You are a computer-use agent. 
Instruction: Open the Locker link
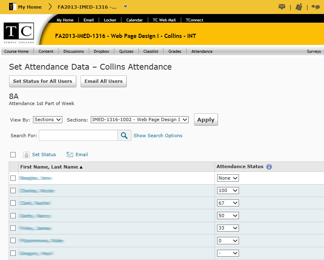[110, 20]
